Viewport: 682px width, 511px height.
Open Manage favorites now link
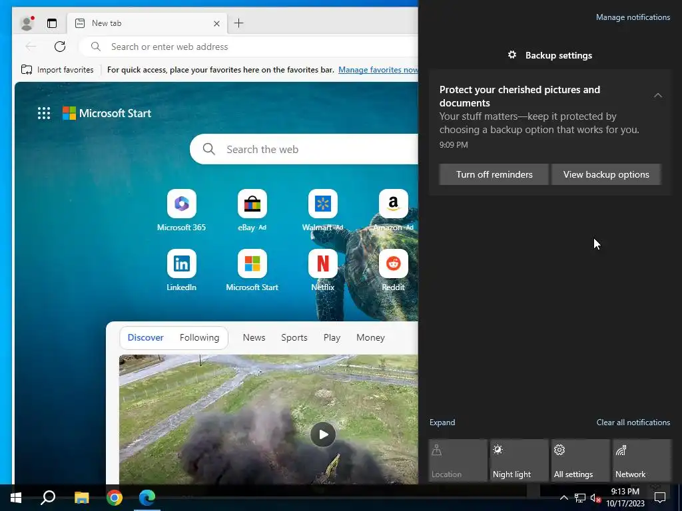coord(378,69)
